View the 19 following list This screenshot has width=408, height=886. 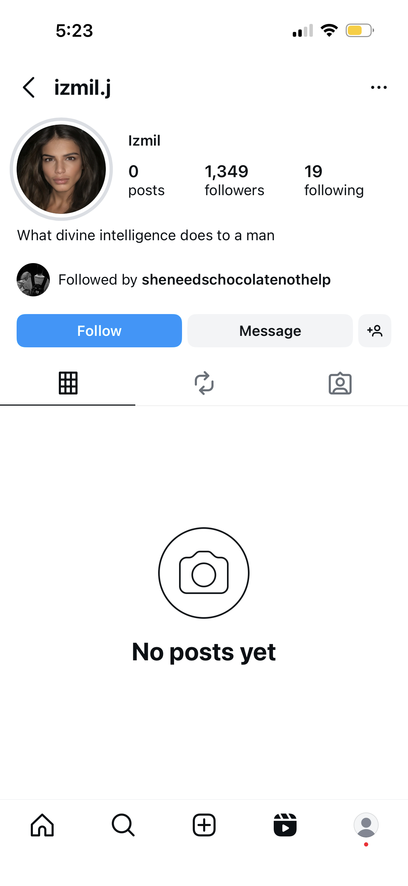(334, 180)
